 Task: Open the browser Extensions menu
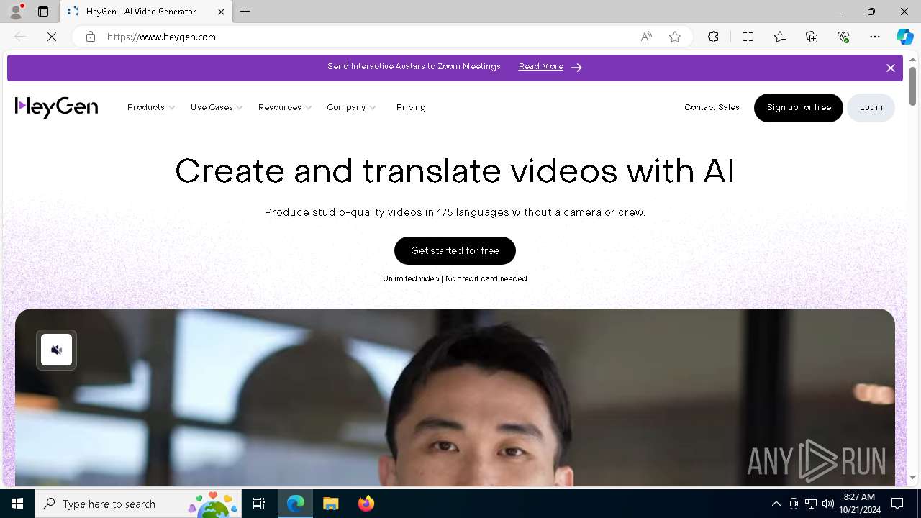[713, 37]
